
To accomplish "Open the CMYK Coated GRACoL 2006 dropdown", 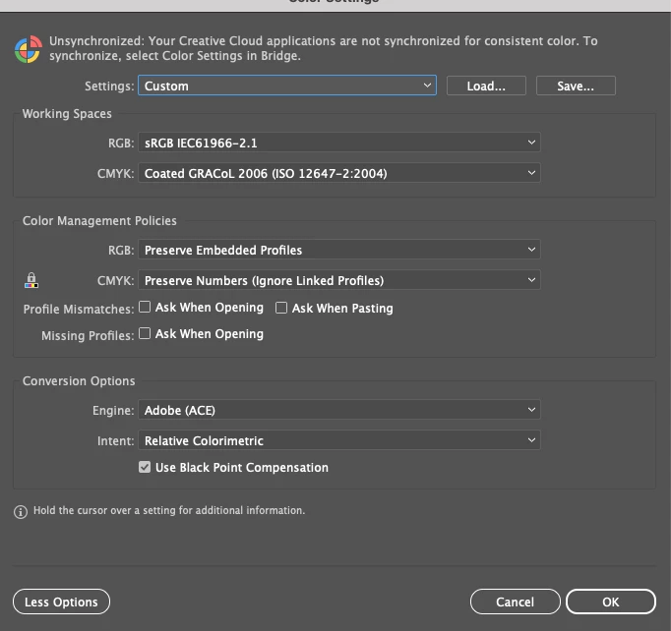I will point(338,173).
